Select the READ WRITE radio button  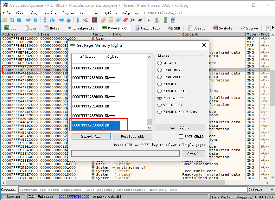(159, 77)
